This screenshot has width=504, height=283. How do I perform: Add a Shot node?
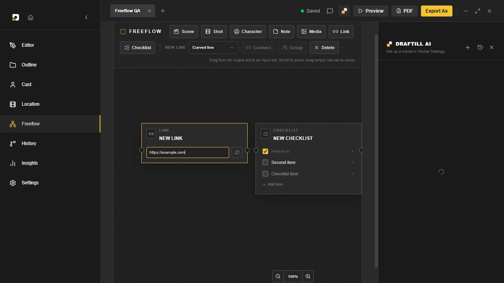pos(214,31)
